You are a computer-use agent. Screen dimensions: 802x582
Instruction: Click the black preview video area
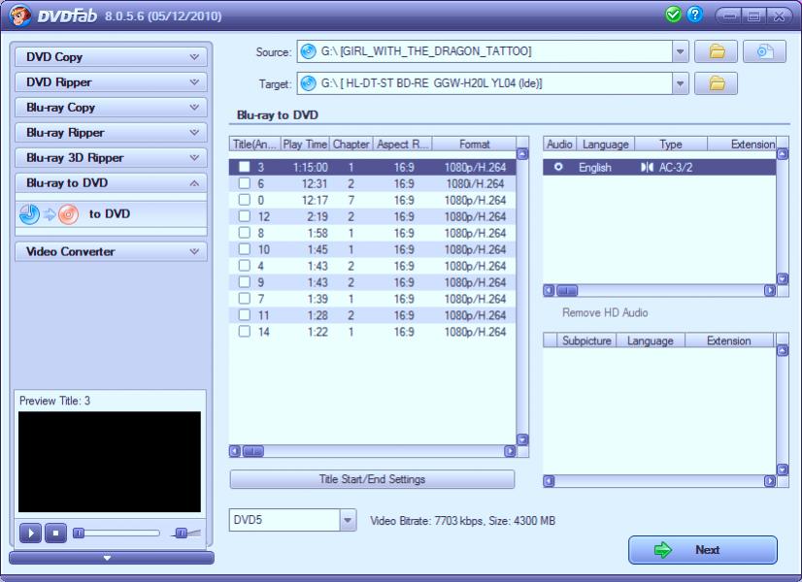click(110, 462)
